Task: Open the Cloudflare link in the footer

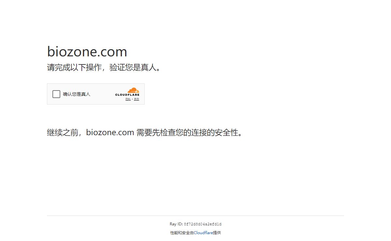Action: click(203, 233)
